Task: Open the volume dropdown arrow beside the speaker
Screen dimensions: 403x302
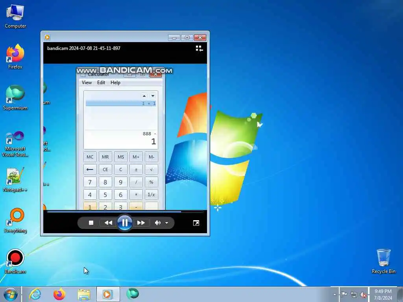Action: [x=167, y=223]
